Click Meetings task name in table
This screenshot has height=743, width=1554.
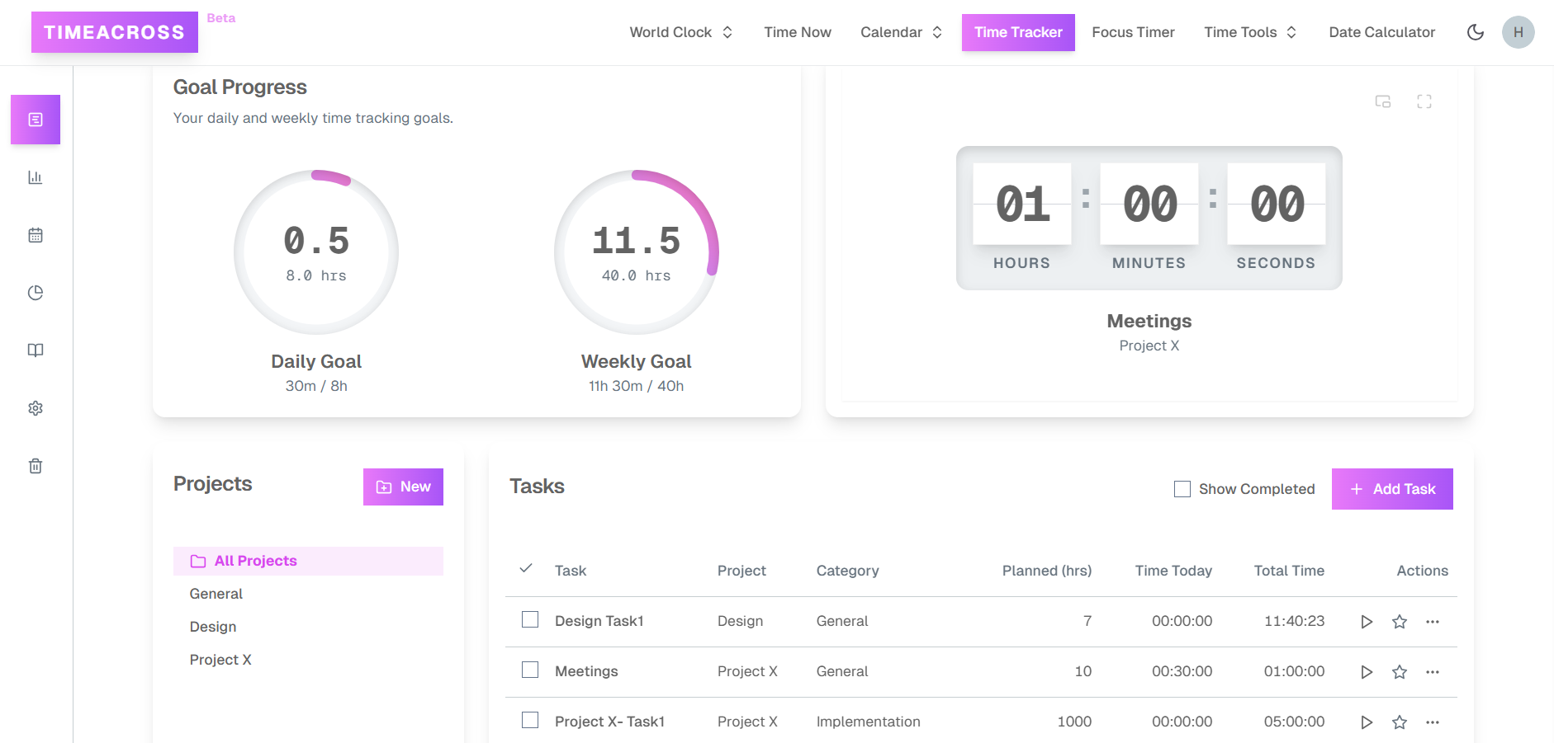[586, 671]
